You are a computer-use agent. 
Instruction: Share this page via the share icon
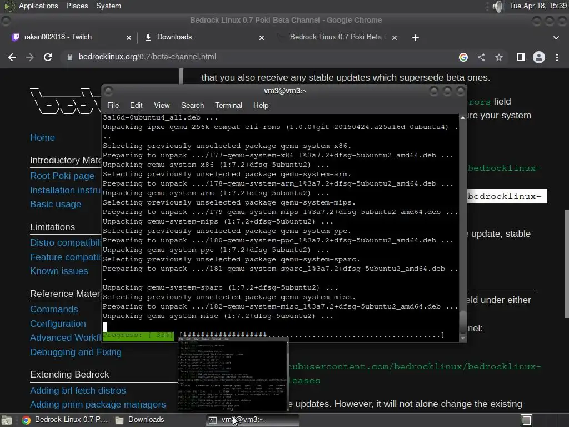tap(481, 57)
